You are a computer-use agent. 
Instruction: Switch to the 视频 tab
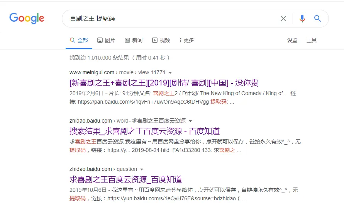pyautogui.click(x=161, y=40)
